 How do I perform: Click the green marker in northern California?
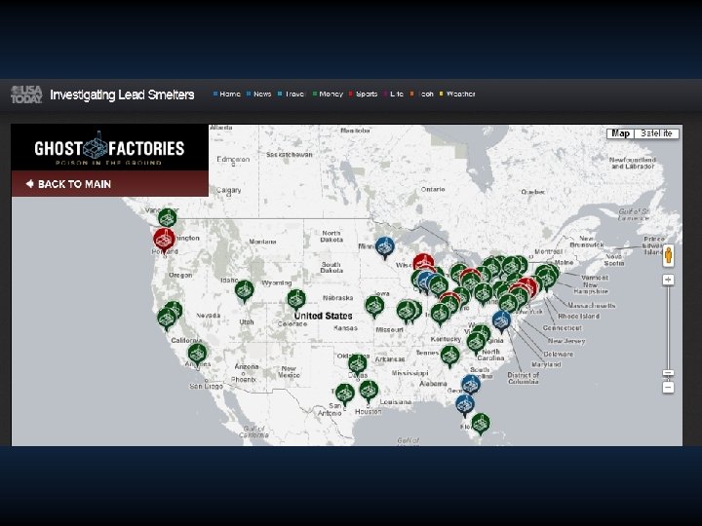[x=167, y=318]
